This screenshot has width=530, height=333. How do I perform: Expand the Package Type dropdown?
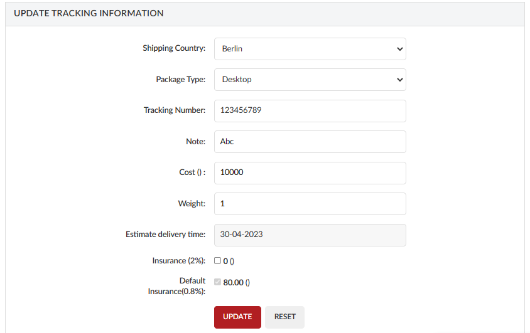[x=310, y=80]
